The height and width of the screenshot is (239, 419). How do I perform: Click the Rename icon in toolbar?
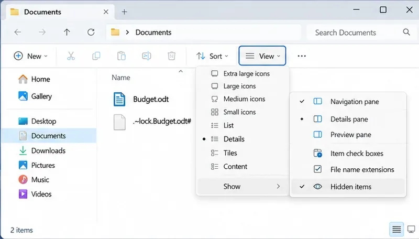[147, 56]
